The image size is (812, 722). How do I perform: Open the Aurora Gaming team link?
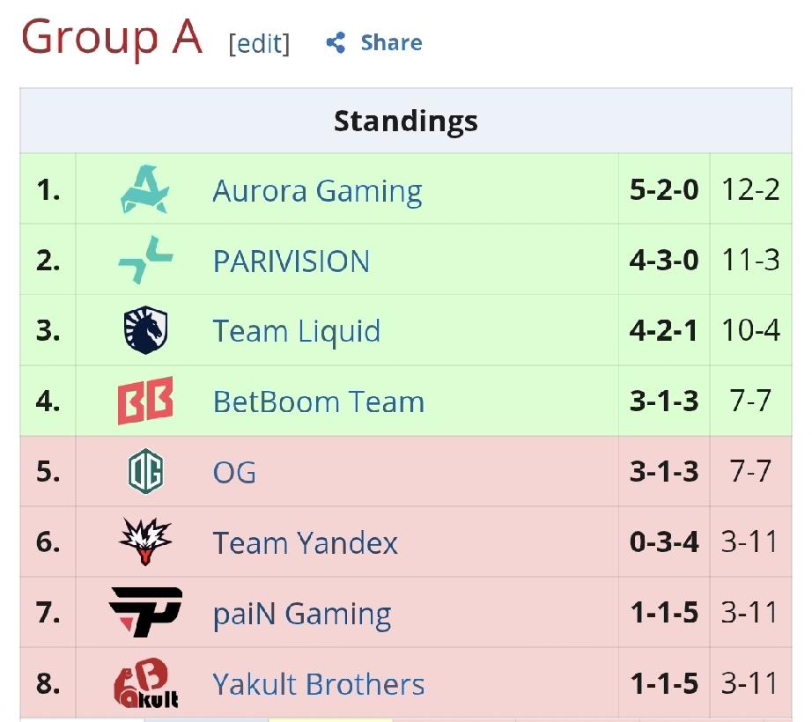tap(317, 191)
